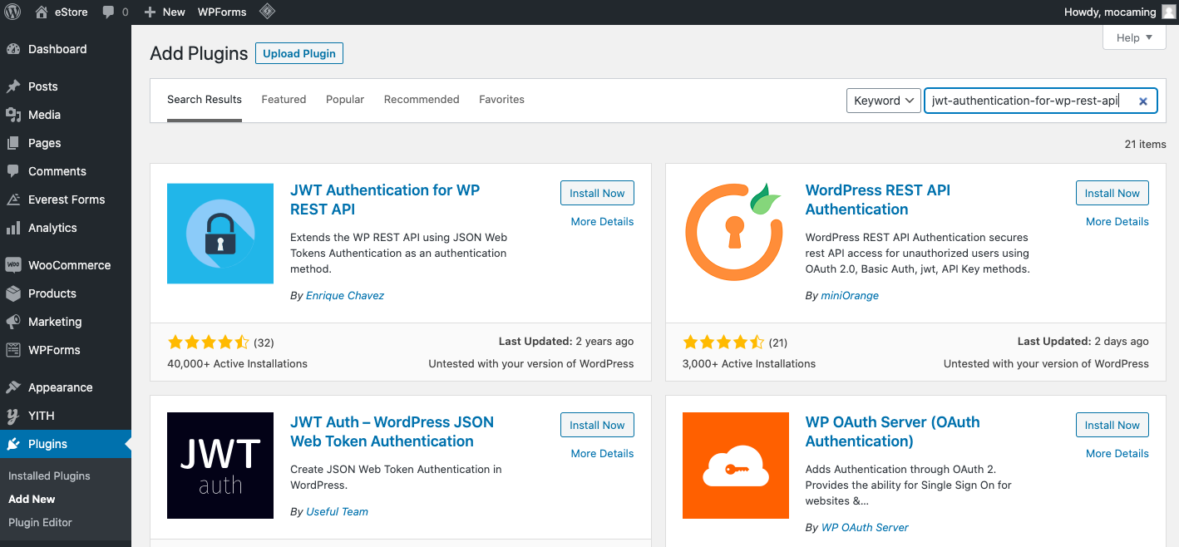
Task: Open the WordPress logo menu
Action: click(12, 12)
